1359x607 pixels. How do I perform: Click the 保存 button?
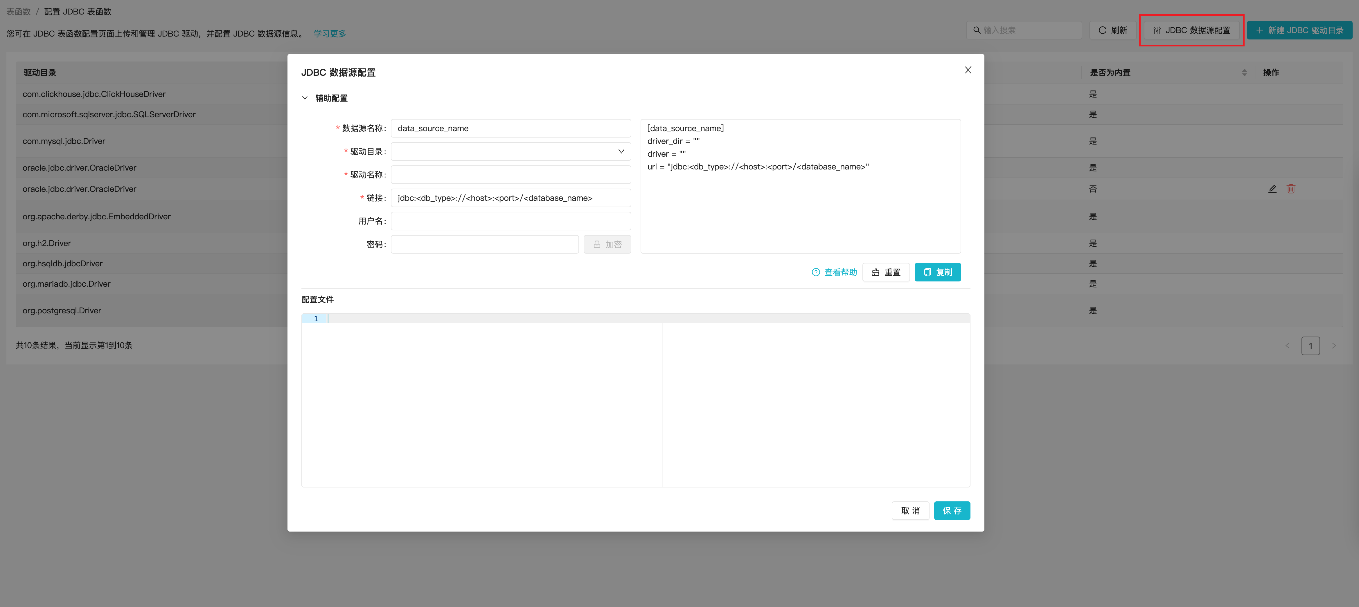pyautogui.click(x=952, y=510)
